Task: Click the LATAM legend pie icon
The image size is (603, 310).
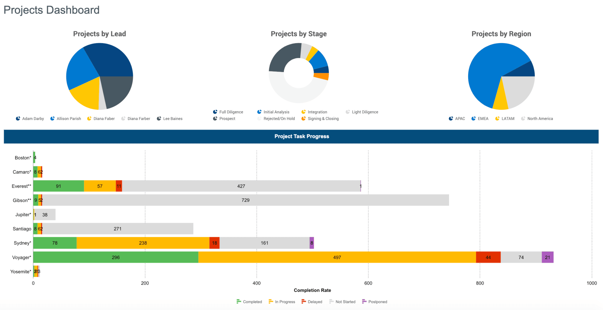Action: point(497,118)
